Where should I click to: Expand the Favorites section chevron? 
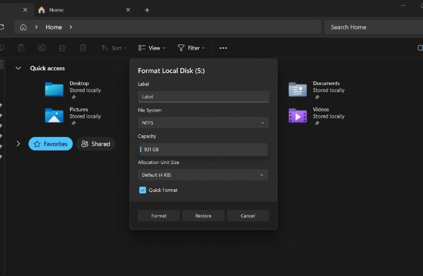tap(18, 144)
